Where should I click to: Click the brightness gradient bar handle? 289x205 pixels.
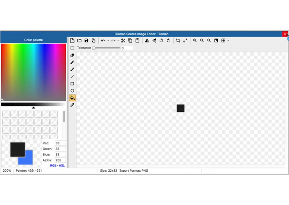[33, 108]
